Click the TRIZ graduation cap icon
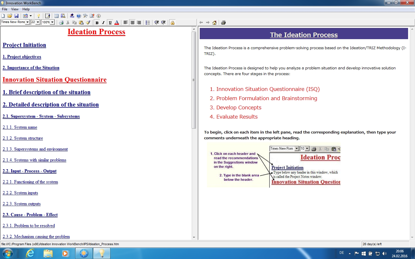415x259 pixels. pos(72,16)
